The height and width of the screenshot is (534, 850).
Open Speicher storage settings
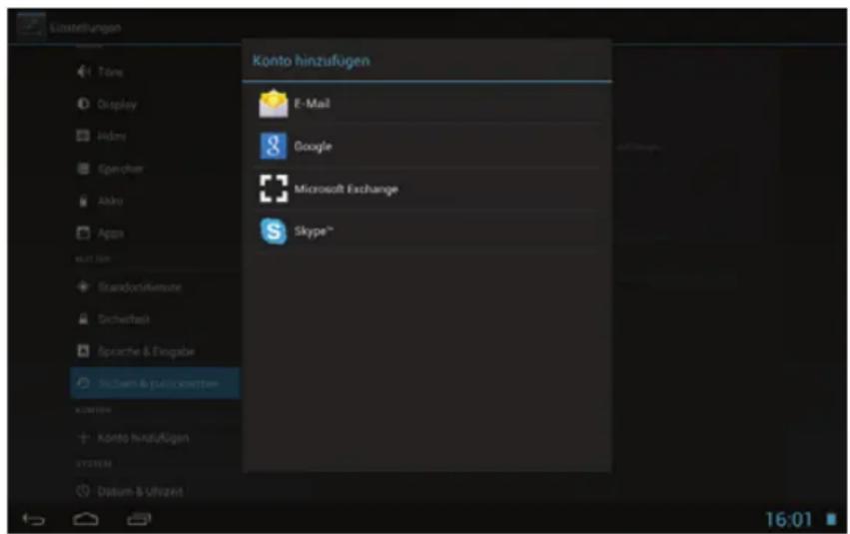point(155,169)
